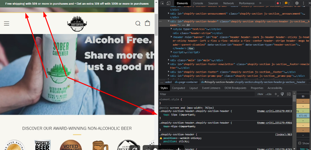This screenshot has width=311, height=150.
Task: Select the Elements tab
Action: [182, 3]
